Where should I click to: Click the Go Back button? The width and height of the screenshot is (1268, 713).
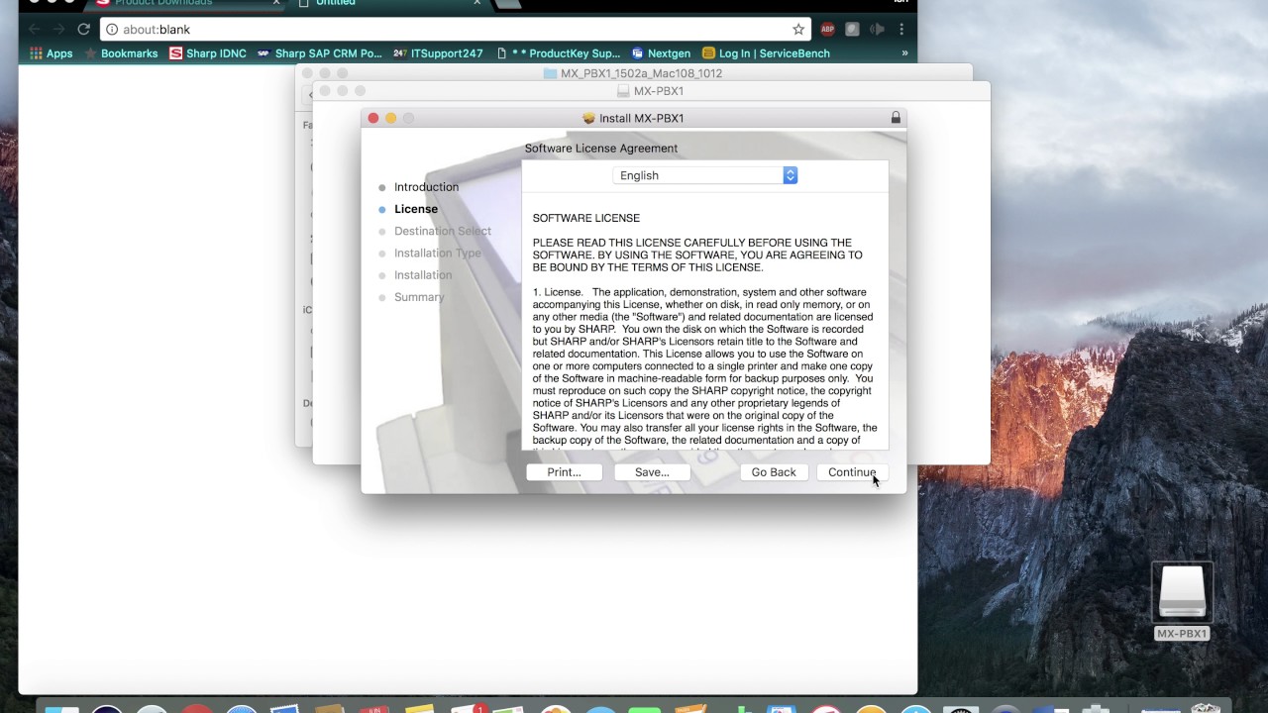(774, 472)
